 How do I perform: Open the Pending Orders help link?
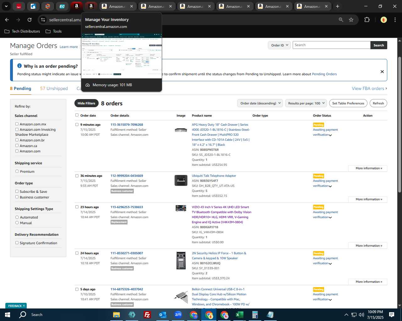point(324,74)
